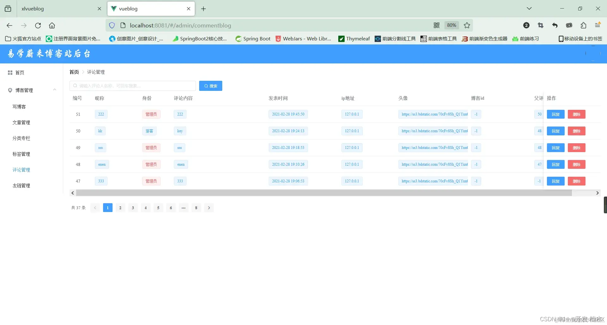The image size is (607, 325).
Task: Open 文章管理 in the sidebar
Action: (x=21, y=122)
